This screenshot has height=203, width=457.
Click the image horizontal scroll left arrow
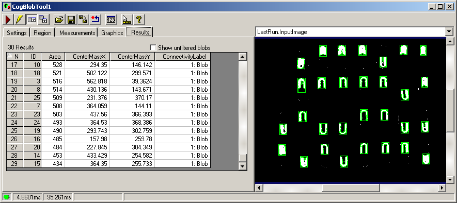click(259, 188)
